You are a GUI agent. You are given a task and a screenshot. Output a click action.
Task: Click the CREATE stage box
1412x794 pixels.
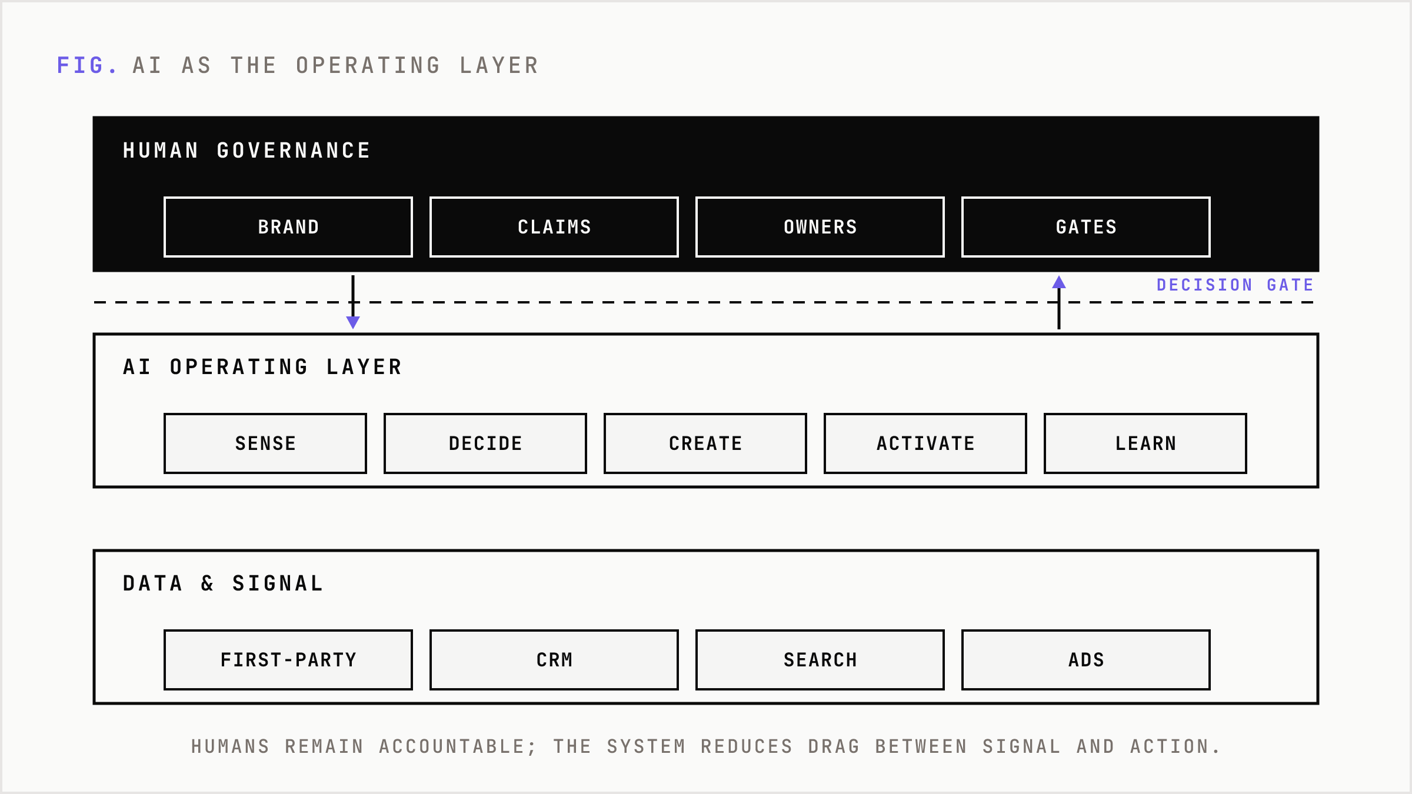(x=705, y=443)
